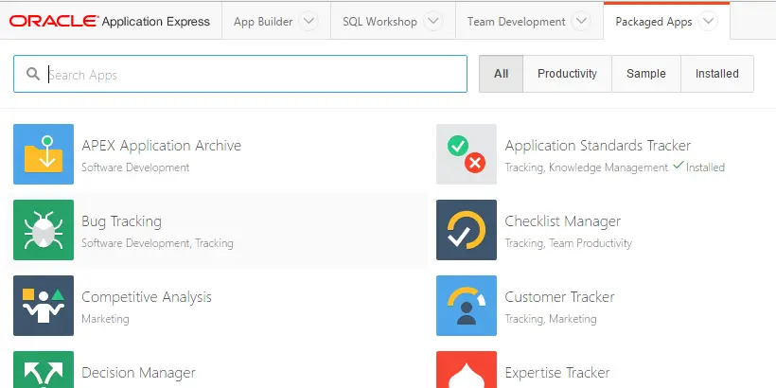
Task: Click the 'Software Development, Tracking' category text
Action: (x=157, y=243)
